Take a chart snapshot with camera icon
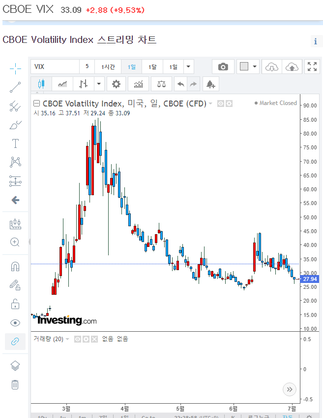Viewport: 323px width, 418px height. tap(223, 67)
